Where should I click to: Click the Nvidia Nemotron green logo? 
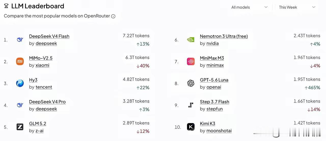191,40
